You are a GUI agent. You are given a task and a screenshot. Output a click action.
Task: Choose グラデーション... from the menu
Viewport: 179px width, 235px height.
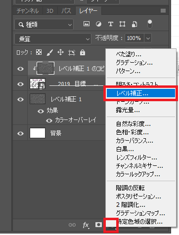pos(141,63)
